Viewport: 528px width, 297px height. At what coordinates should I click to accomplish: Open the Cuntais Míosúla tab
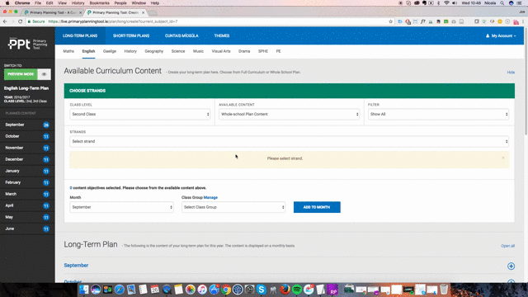[181, 35]
